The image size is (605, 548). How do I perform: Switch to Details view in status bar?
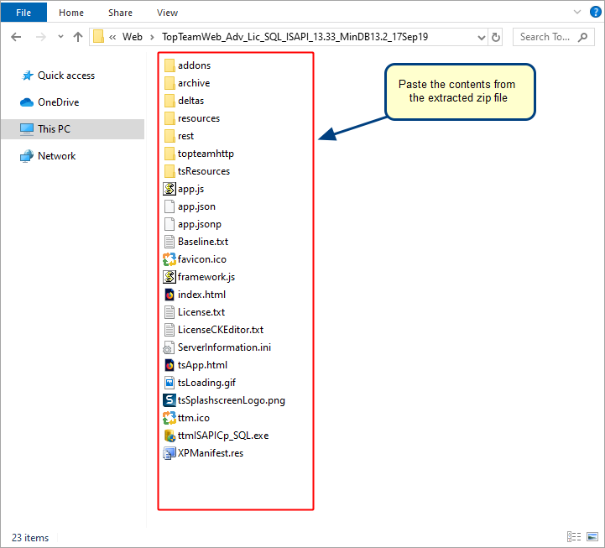point(574,537)
